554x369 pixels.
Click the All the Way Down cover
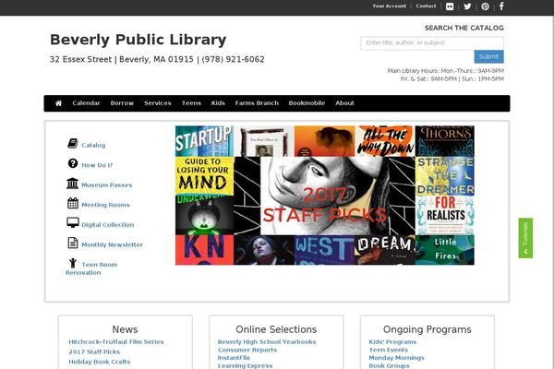point(385,141)
